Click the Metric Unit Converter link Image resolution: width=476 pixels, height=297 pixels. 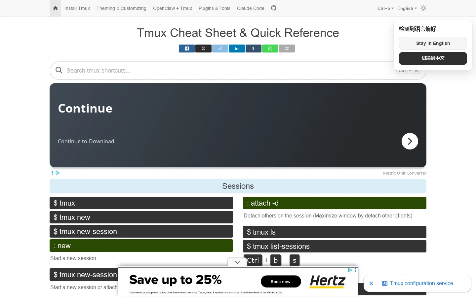coord(405,173)
